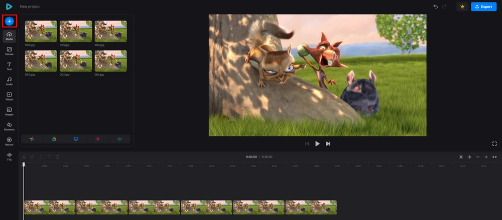Select the 003.jpg media thumbnail

click(x=41, y=61)
